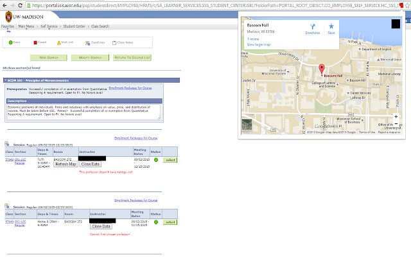This screenshot has height=257, width=411.
Task: Click Close Data in the MoWe row
Action: point(101,226)
